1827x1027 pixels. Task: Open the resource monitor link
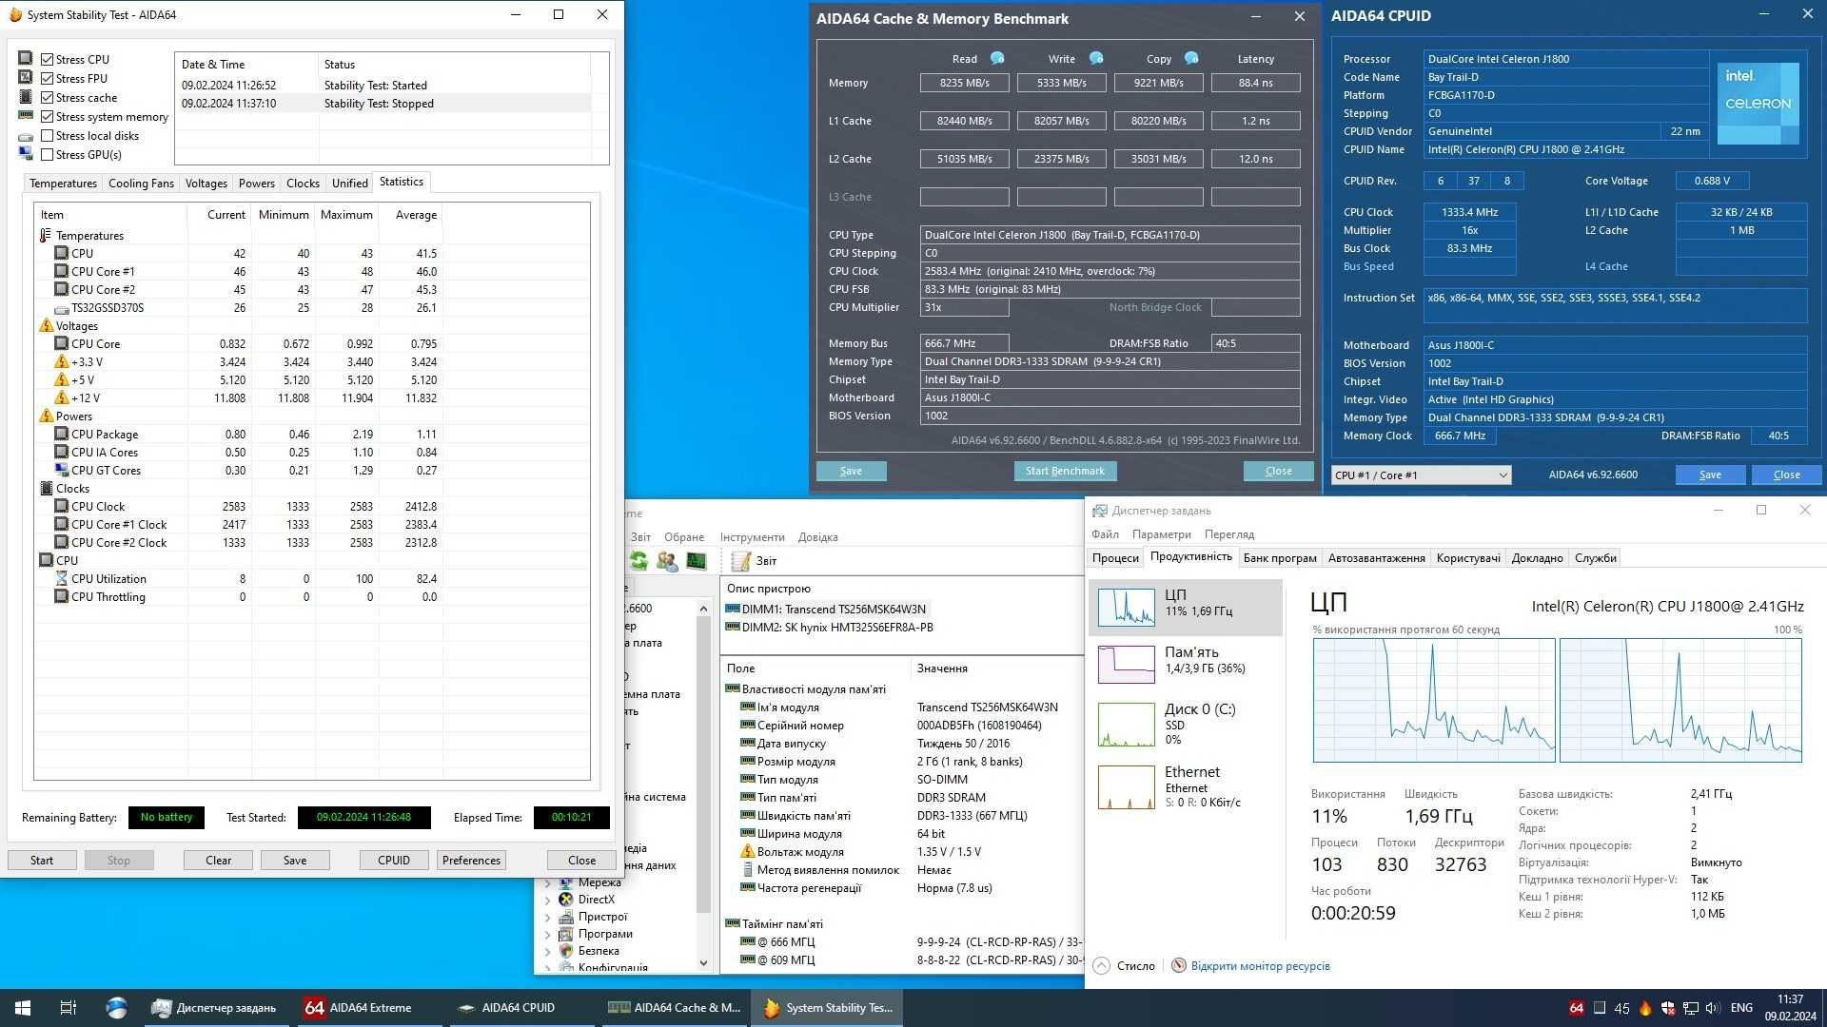pos(1260,966)
